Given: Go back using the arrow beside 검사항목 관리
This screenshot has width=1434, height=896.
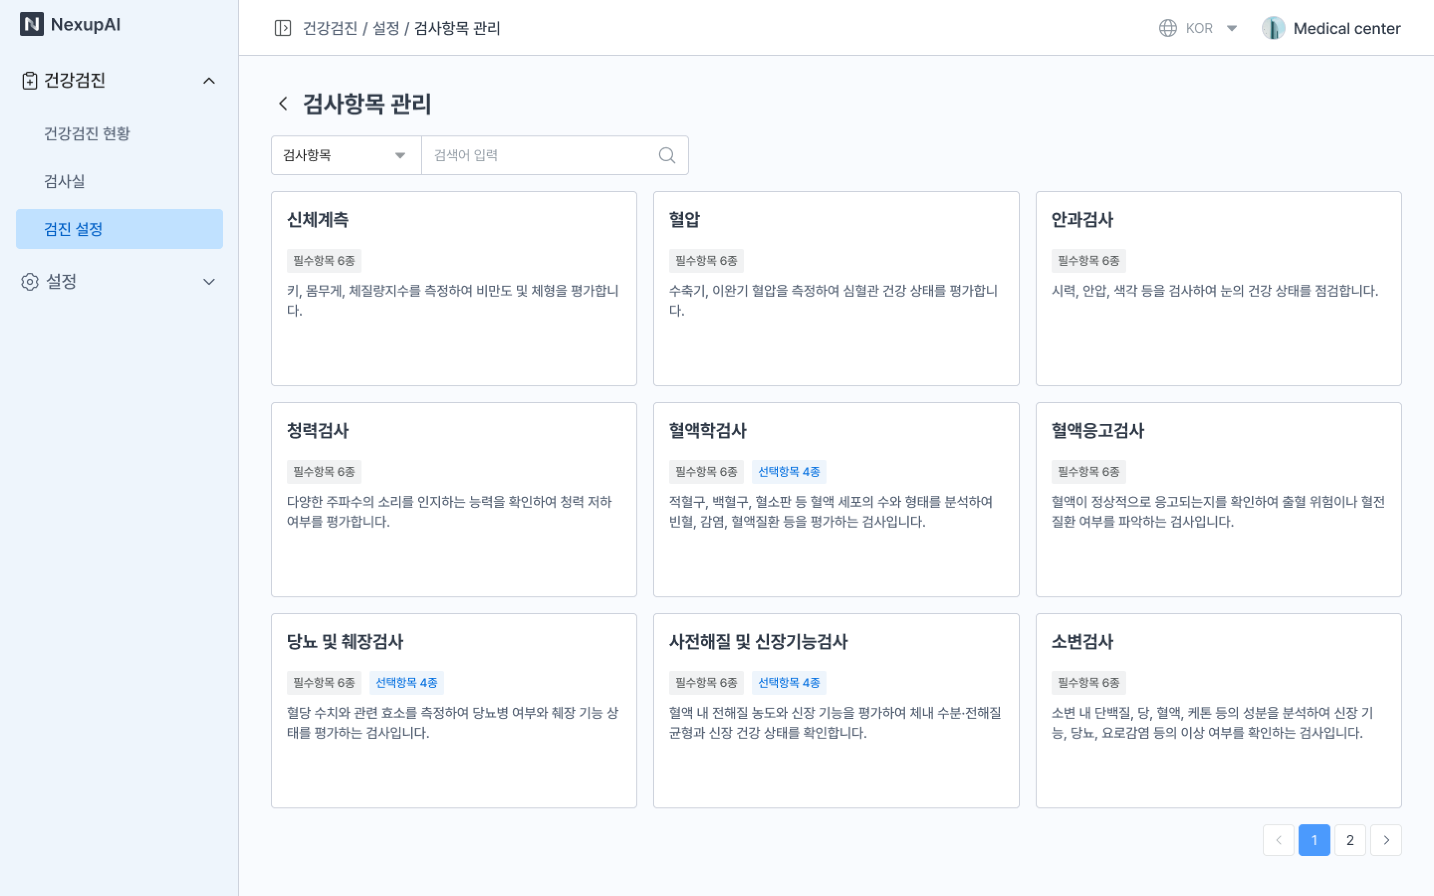Looking at the screenshot, I should pyautogui.click(x=283, y=104).
